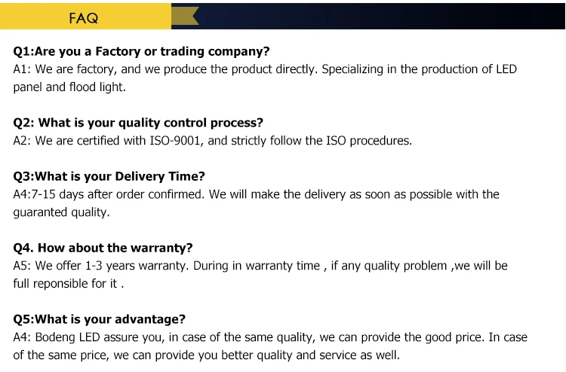Select the Delivery Time question
The height and width of the screenshot is (372, 566).
pyautogui.click(x=109, y=176)
